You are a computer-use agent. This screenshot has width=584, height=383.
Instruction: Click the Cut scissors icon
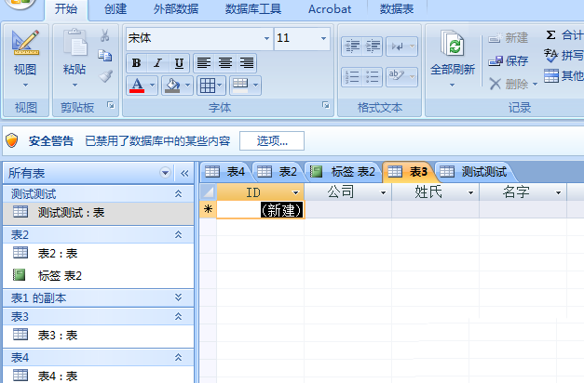105,36
